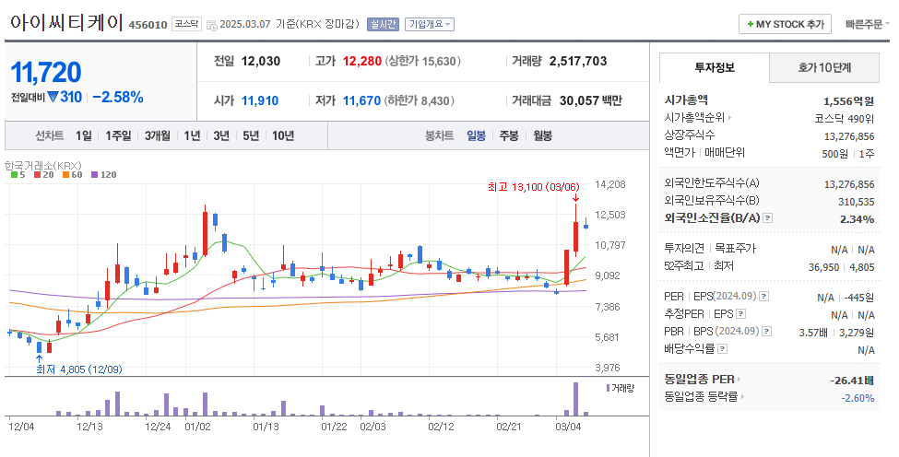Toggle the 실시간 real-time badge

[383, 24]
